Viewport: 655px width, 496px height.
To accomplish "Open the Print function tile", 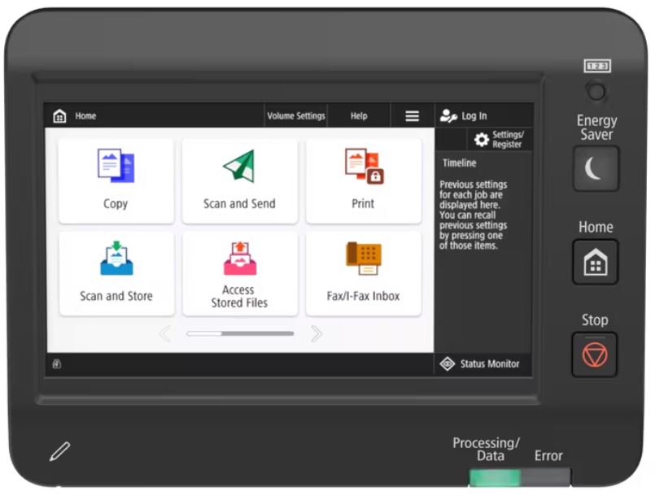I will [363, 181].
